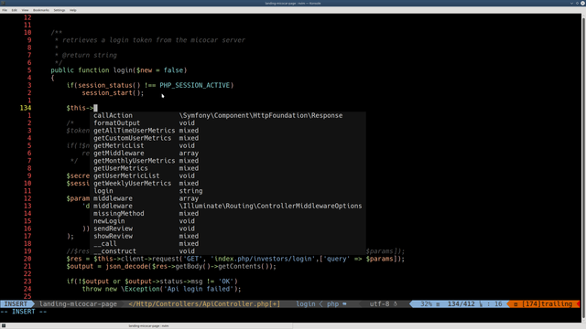This screenshot has width=586, height=329.
Task: Click the Linux file format icon after utf-8
Action: tap(395, 304)
